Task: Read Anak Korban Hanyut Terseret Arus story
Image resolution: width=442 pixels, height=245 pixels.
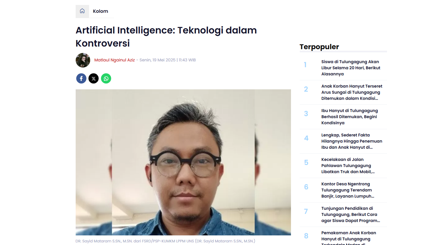Action: coord(352,92)
